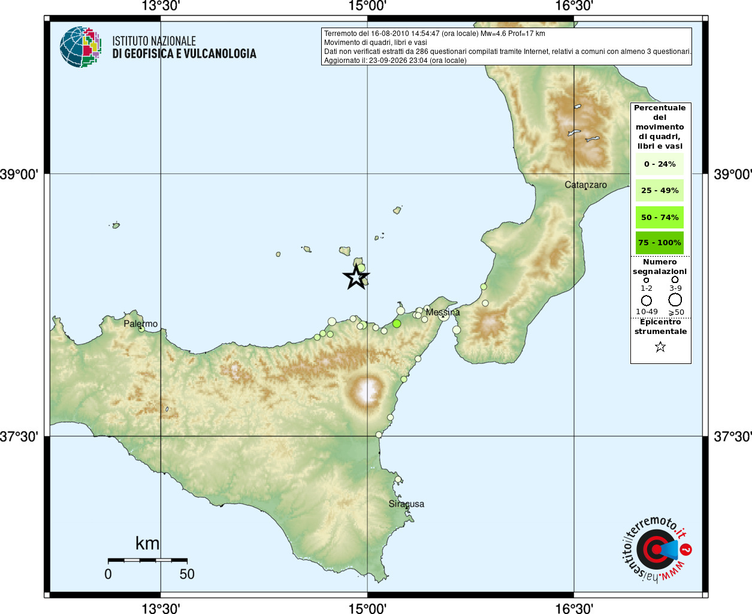
Task: Click the legend circle labeled 10-49
Action: (x=647, y=300)
